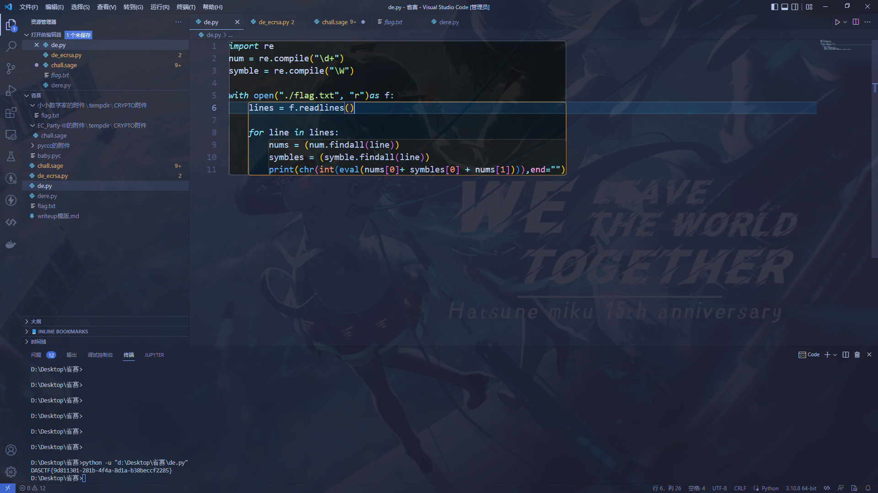Switch to de_ecrsa.py editor tab

coord(275,22)
